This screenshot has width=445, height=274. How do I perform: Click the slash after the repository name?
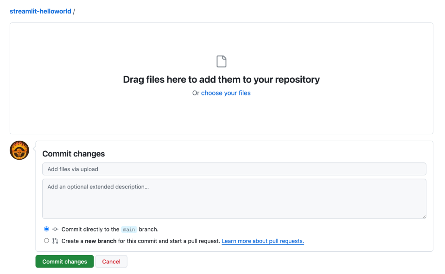pos(74,11)
